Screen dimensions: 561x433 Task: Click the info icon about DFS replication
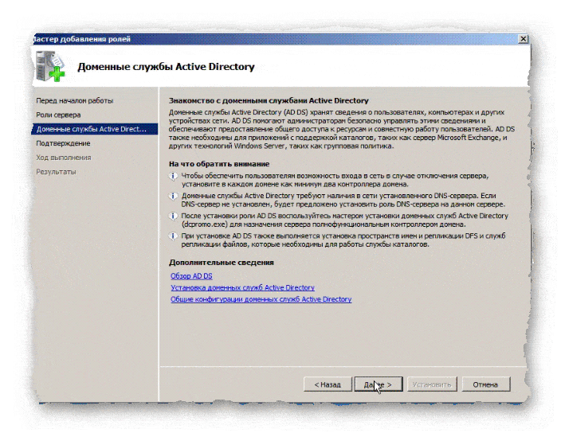(174, 236)
